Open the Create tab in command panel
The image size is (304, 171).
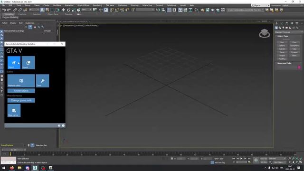pos(276,23)
